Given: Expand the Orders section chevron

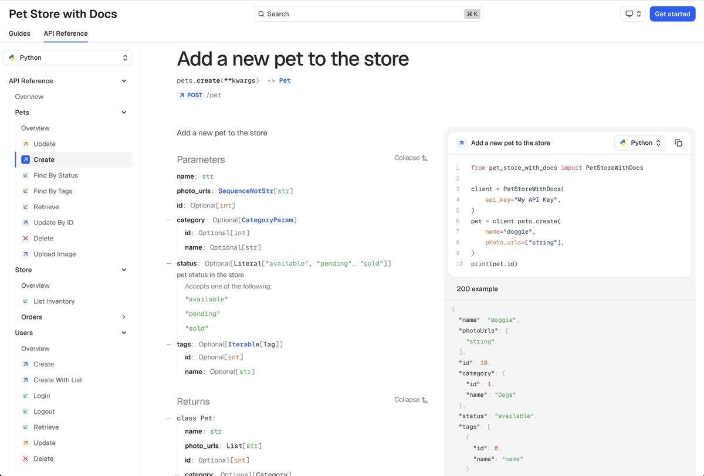Looking at the screenshot, I should [123, 317].
